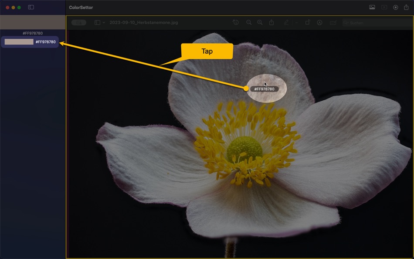414x259 pixels.
Task: Click the share icon in the Preview toolbar
Action: [x=271, y=23]
